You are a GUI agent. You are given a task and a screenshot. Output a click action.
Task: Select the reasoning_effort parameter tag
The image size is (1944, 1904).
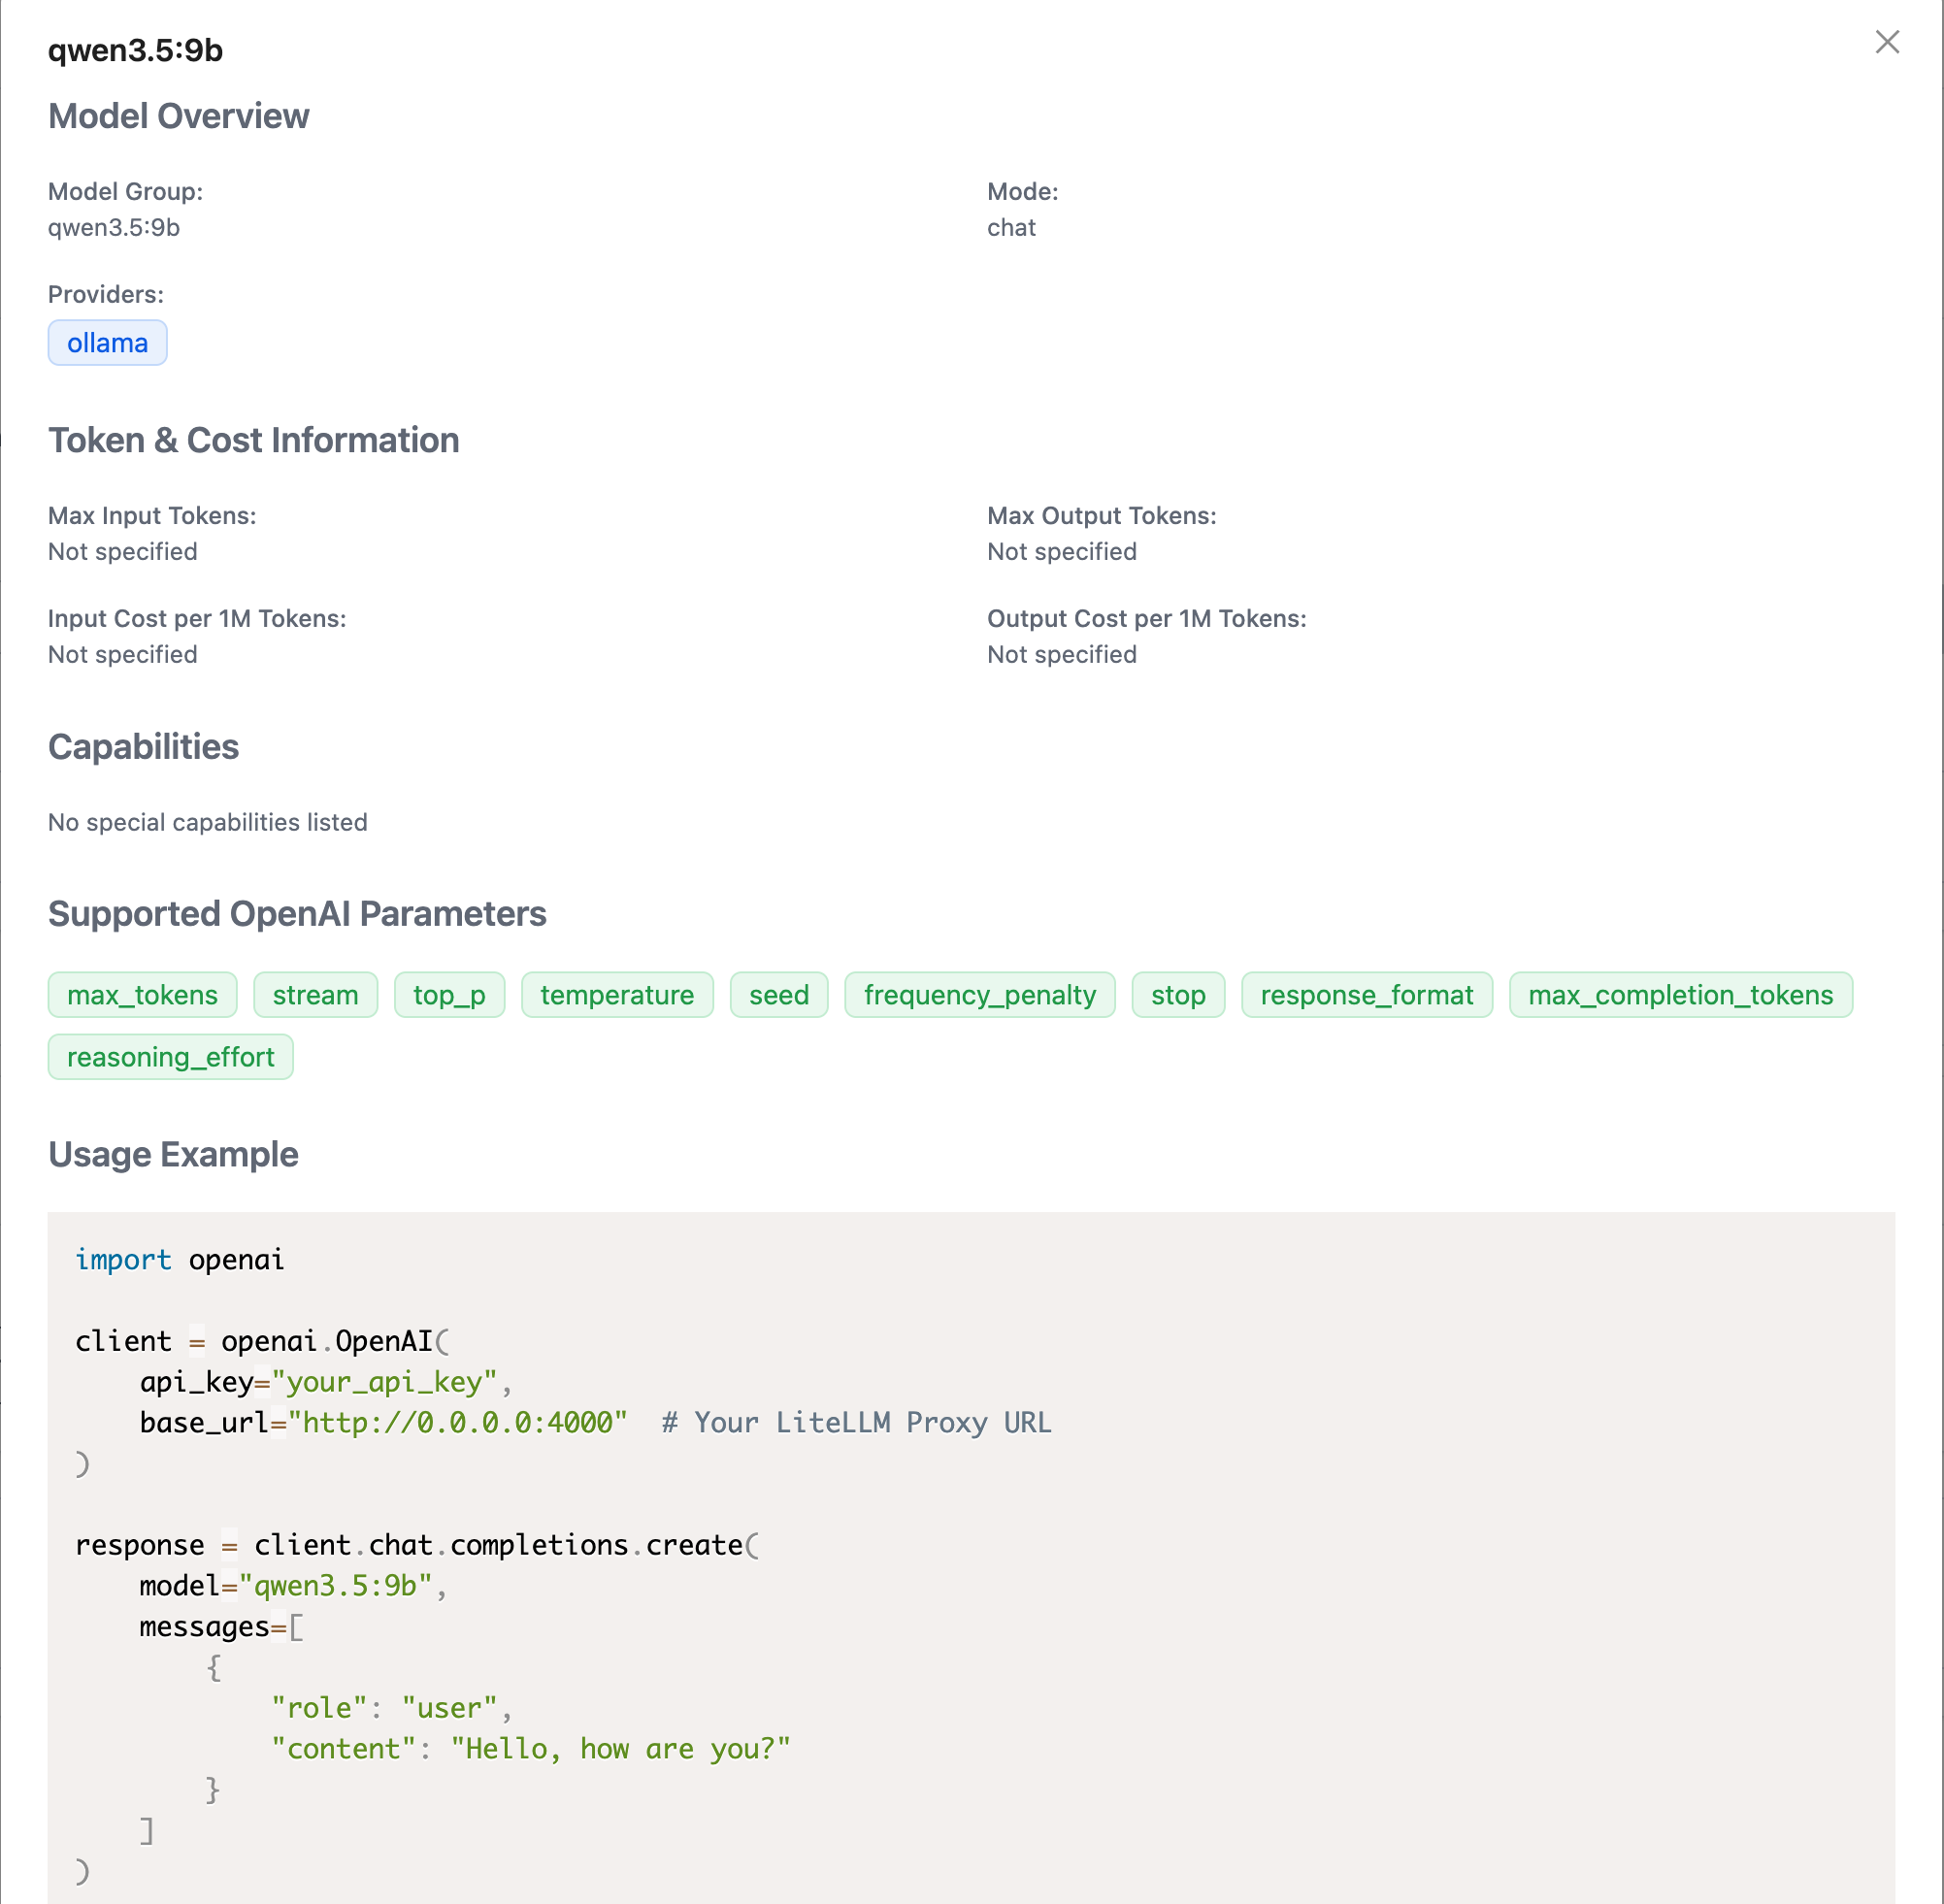point(170,1057)
